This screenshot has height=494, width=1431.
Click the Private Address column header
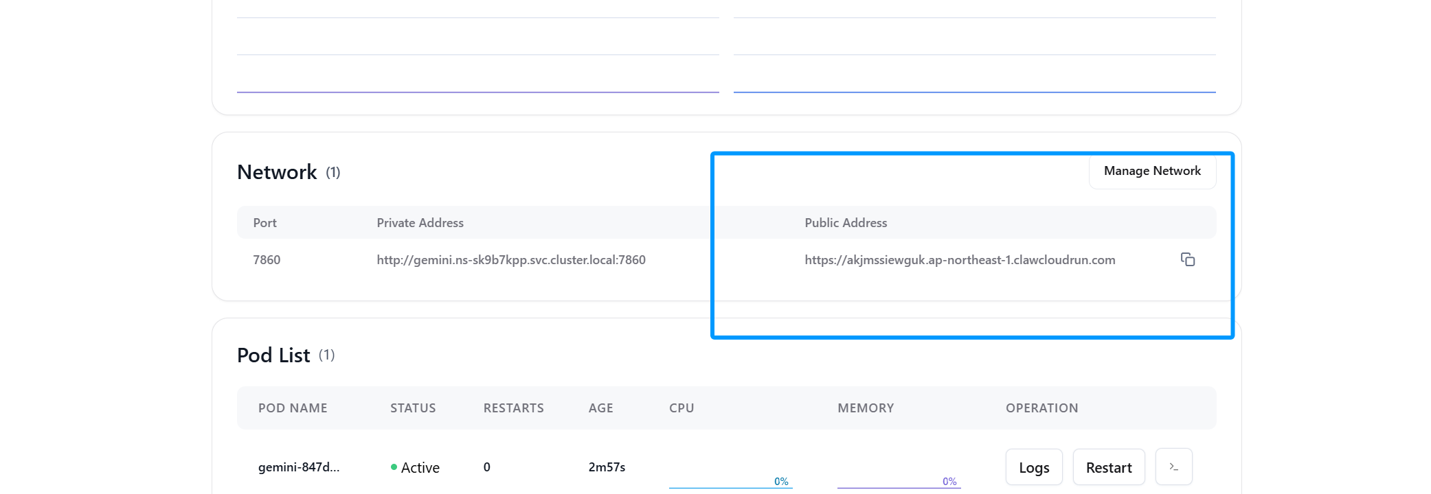[420, 223]
